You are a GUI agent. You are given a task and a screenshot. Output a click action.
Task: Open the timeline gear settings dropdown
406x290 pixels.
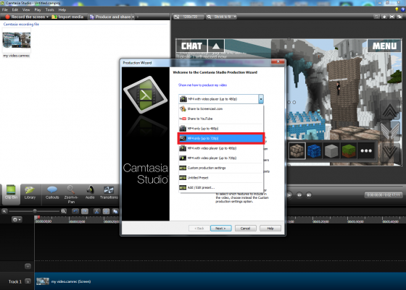point(17,220)
